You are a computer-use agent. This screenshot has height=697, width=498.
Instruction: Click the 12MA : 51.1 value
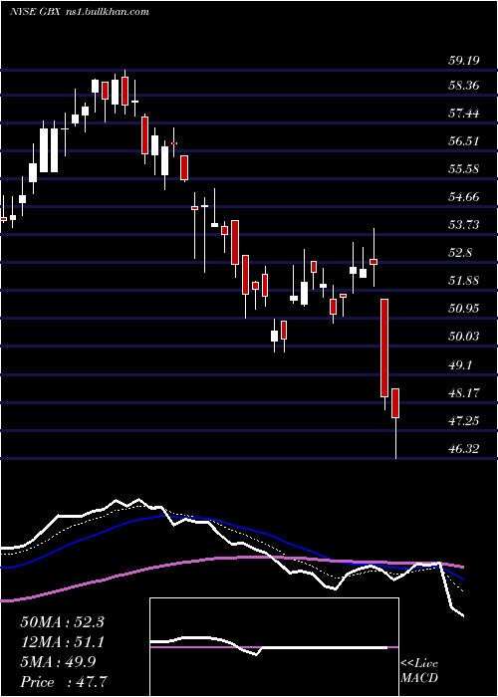(62, 642)
